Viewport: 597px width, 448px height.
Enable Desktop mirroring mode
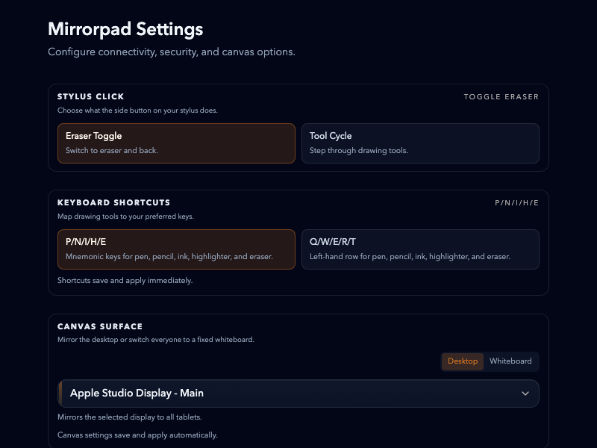click(x=463, y=361)
